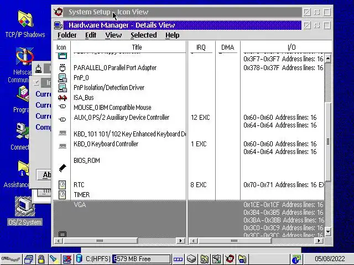Click the VGA monitor icon
This screenshot has width=354, height=265.
tap(63, 234)
